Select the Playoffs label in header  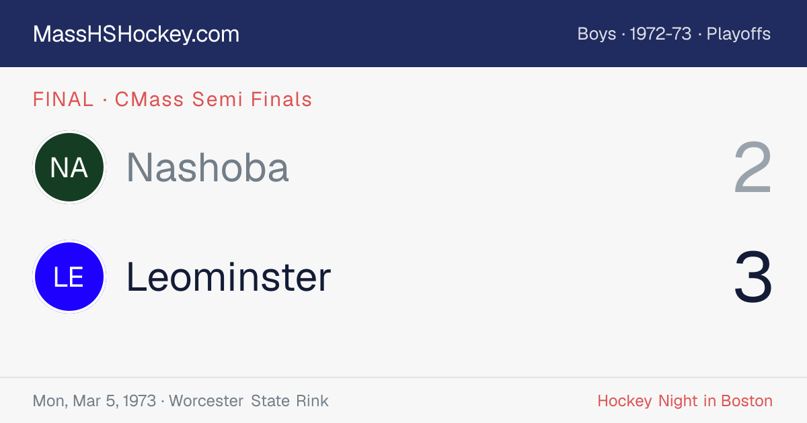tap(738, 34)
